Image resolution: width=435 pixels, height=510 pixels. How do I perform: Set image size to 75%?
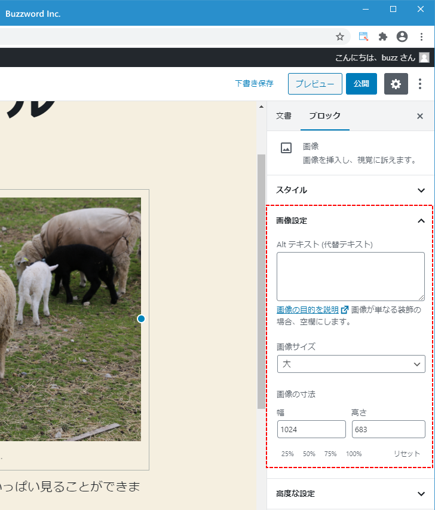[330, 454]
